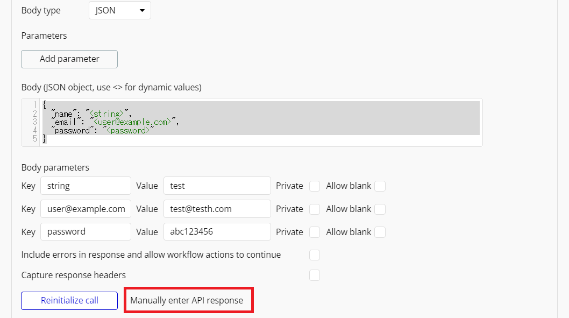Click the Add parameter button
Viewport: 569px width, 318px height.
pos(69,59)
